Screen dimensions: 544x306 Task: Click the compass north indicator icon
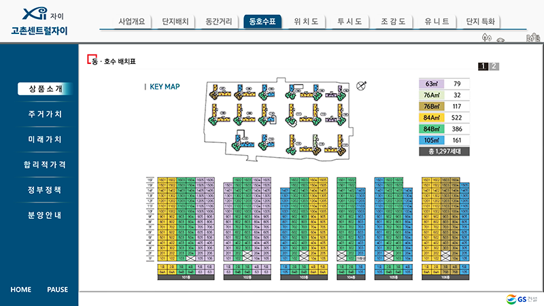coord(361,86)
